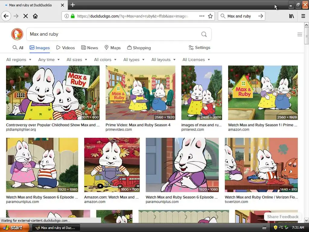Close the Max and ruby tab
Screen dimensions: 309x232
(x=62, y=5)
